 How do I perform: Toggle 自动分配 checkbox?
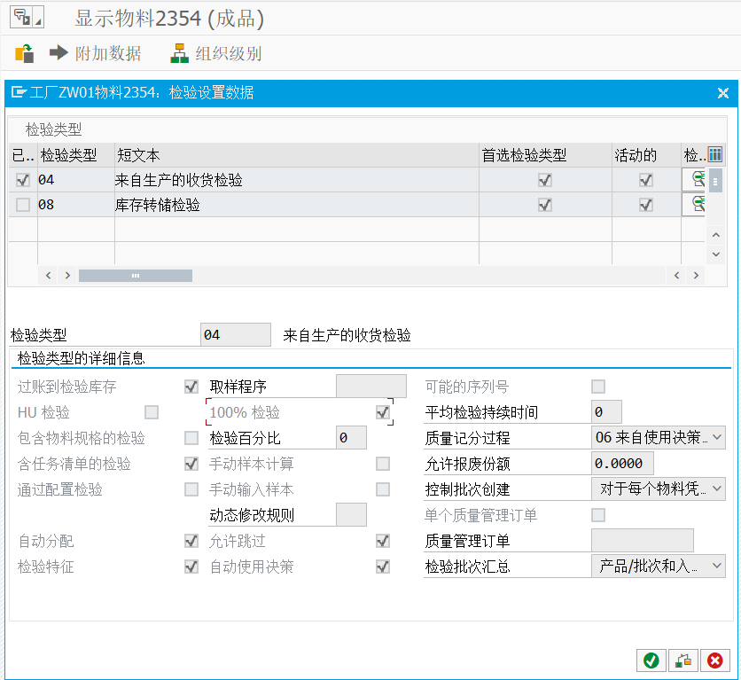coord(191,541)
